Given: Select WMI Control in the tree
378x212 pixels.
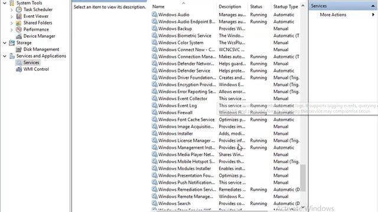Looking at the screenshot, I should pos(36,69).
